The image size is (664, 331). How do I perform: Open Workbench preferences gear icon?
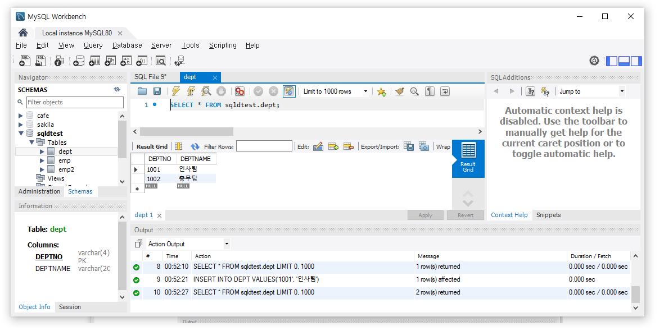(x=594, y=61)
